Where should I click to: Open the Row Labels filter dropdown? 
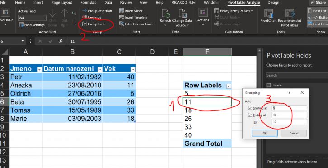[x=228, y=86]
